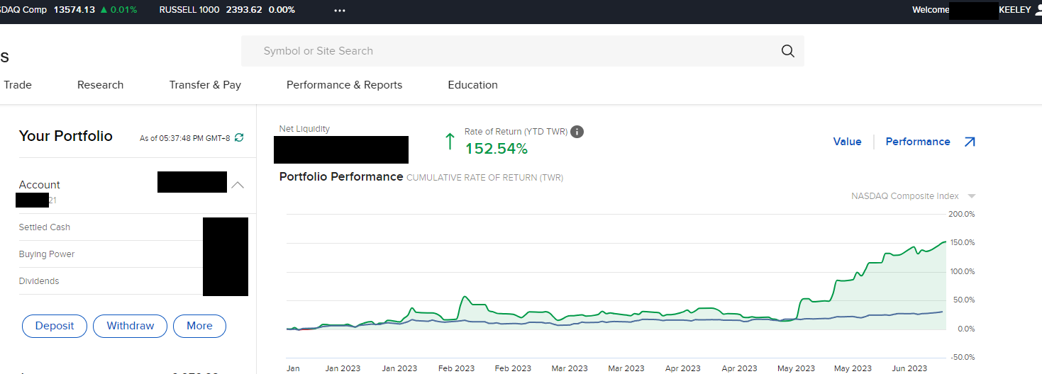
Task: Open the Education menu
Action: coord(472,85)
